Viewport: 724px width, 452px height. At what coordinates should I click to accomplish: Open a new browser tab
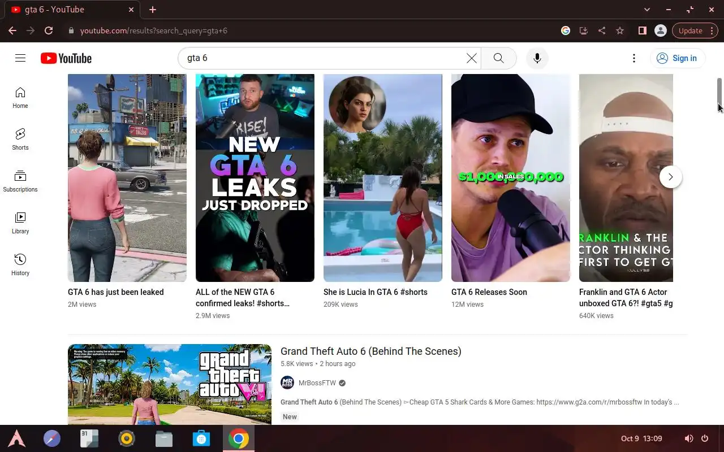[x=153, y=10]
